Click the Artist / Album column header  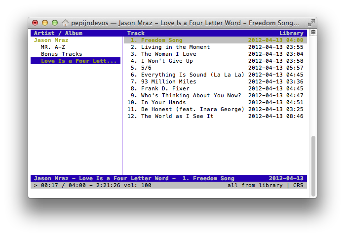pos(58,33)
